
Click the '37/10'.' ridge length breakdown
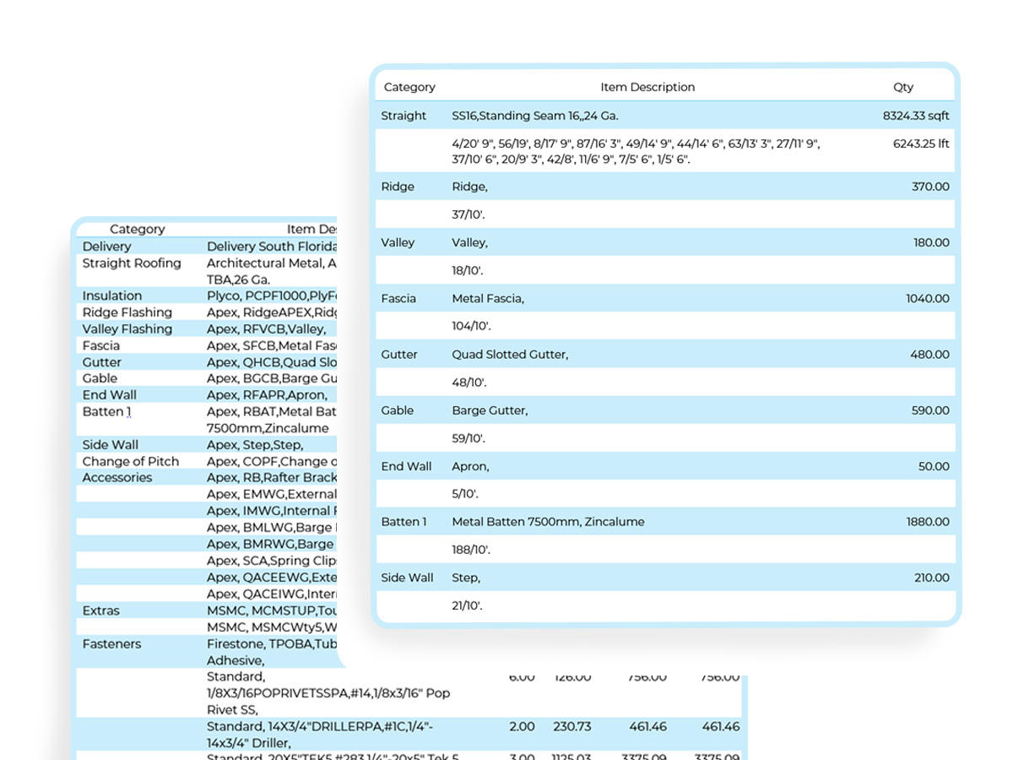469,214
